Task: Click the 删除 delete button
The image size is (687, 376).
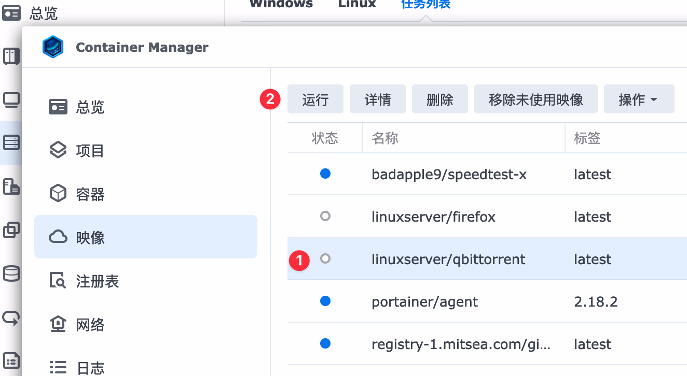Action: pyautogui.click(x=439, y=99)
